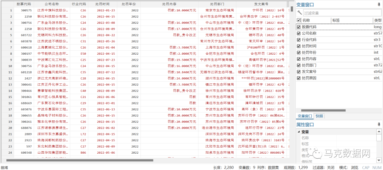
Task: Click the data grid horizontal scrollbar
Action: pyautogui.click(x=80, y=160)
